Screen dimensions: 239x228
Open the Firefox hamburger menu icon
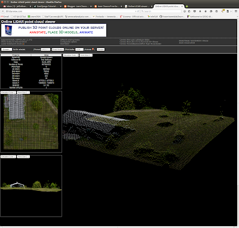click(236, 11)
